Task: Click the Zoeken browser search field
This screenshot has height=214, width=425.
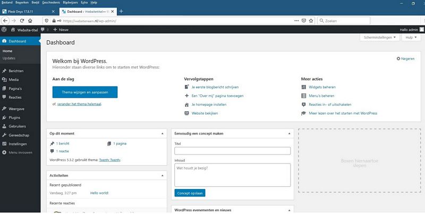Action: click(x=344, y=21)
